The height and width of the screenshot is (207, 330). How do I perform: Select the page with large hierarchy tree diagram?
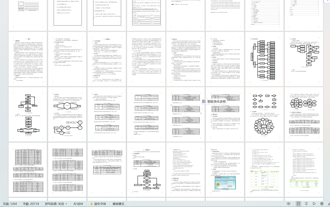tap(265, 59)
